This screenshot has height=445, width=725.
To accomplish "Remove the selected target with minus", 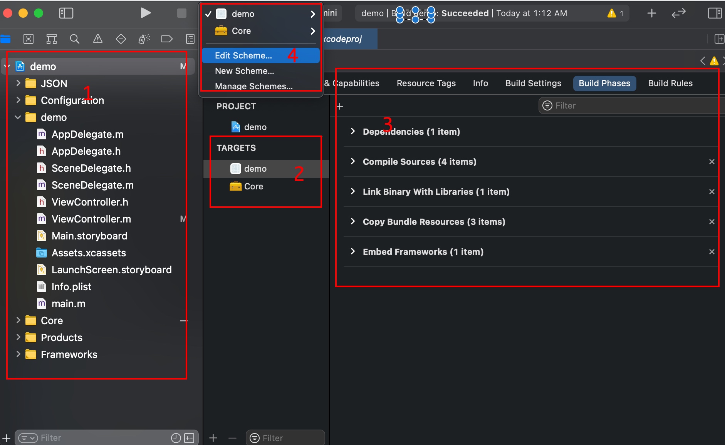I will (x=232, y=438).
